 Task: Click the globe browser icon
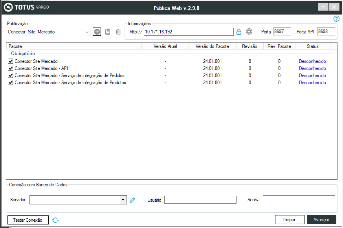pos(249,32)
